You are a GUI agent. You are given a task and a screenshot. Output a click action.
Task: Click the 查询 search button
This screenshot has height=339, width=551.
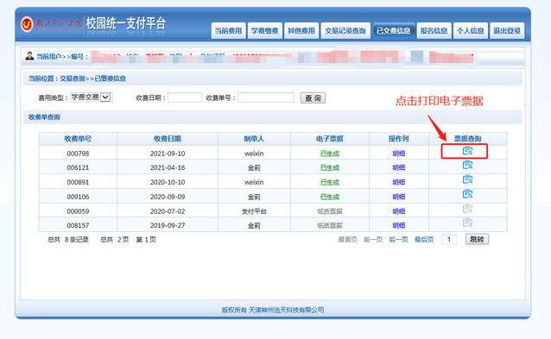(313, 98)
